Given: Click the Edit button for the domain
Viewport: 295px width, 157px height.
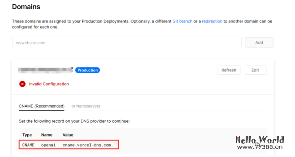Looking at the screenshot, I should (255, 70).
